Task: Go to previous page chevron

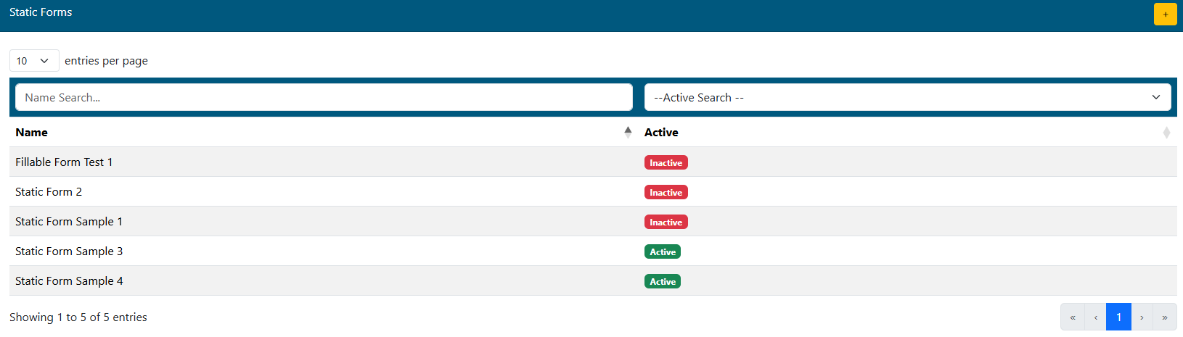Action: coord(1095,317)
